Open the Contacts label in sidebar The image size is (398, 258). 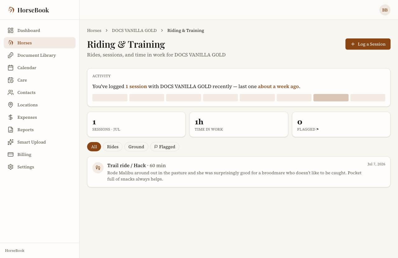26,92
